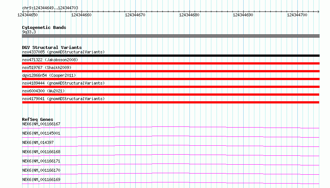Viewport: 330px width, 188px height.
Task: Select NEK6|NM_001166167 transcript label
Action: (x=41, y=124)
